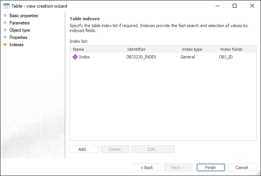Click the Index type column header
Viewport: 261px width, 176px height.
[198, 49]
